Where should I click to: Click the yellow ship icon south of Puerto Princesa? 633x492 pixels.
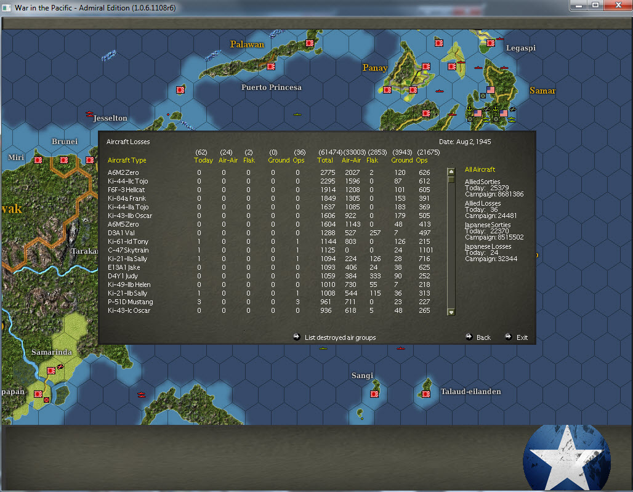tap(297, 115)
